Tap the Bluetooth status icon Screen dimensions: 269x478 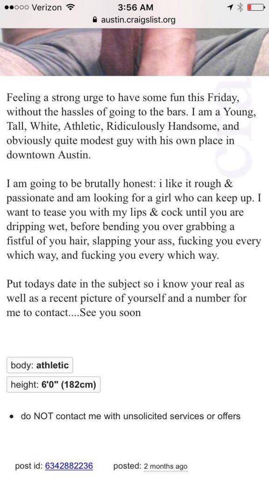point(241,7)
